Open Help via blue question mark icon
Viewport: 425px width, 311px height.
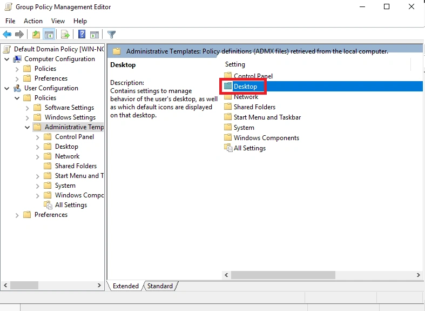[x=82, y=34]
